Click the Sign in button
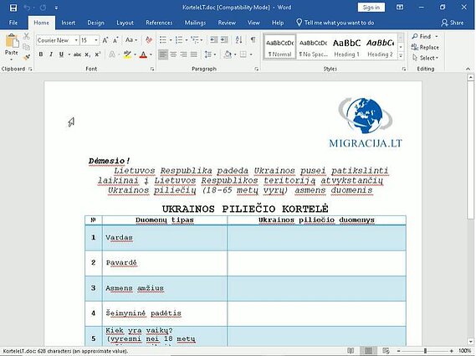 (371, 8)
